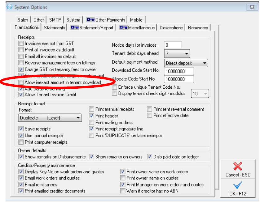Viewport: 260px width, 202px height.
Task: Untick Print Manager on work orders and quotes
Action: click(x=123, y=184)
